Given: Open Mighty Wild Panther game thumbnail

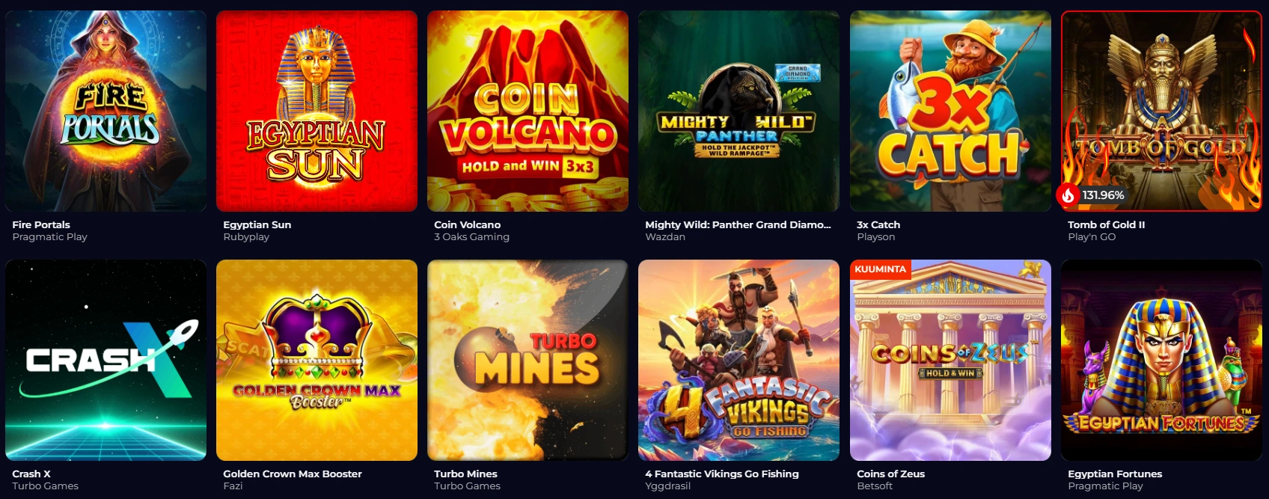Looking at the screenshot, I should pos(739,111).
